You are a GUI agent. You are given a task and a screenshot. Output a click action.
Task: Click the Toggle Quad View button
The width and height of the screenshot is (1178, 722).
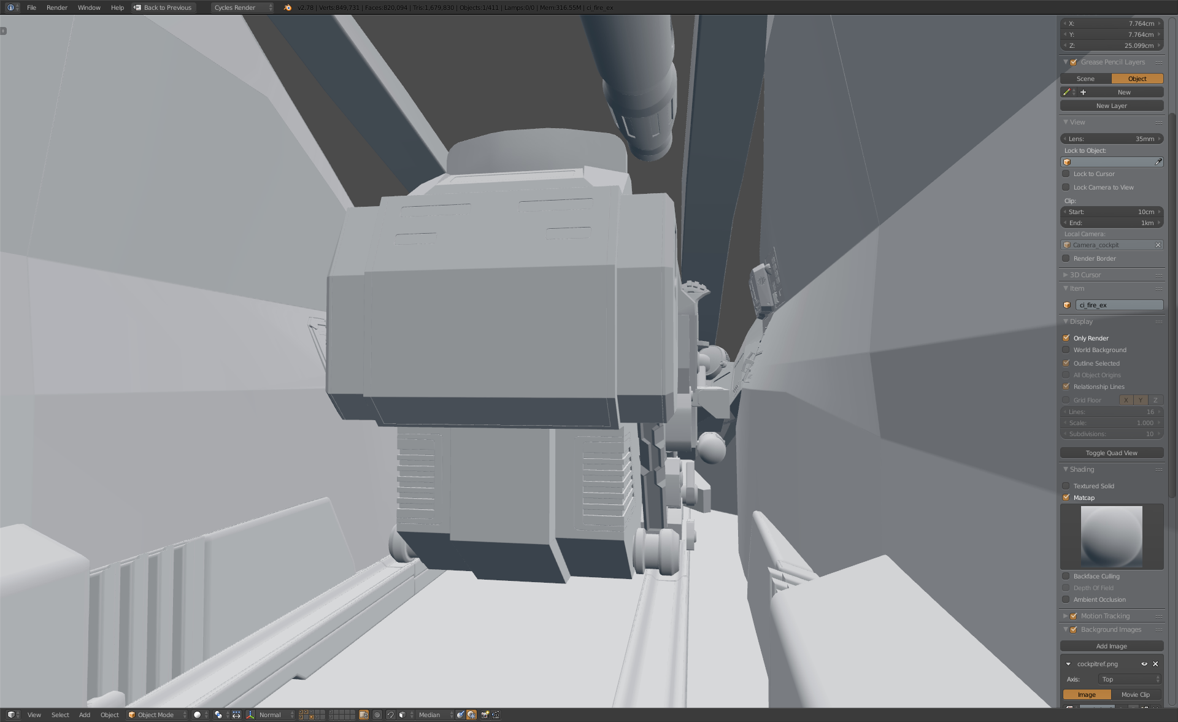(1111, 453)
